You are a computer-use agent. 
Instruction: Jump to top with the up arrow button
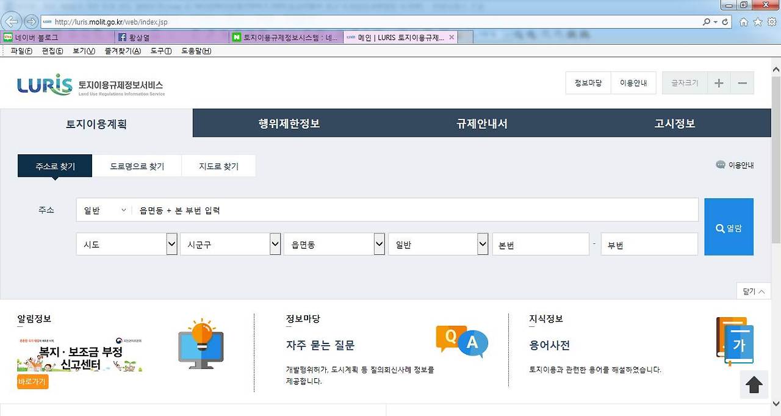(x=754, y=385)
